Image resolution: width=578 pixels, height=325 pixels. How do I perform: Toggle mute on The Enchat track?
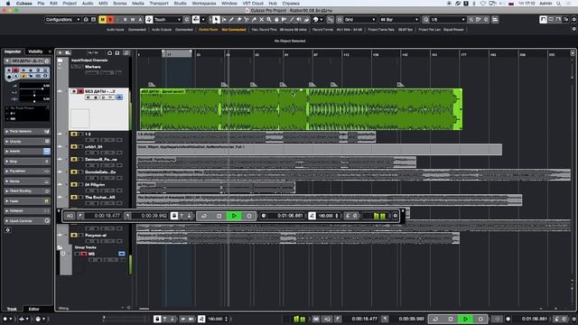point(74,197)
